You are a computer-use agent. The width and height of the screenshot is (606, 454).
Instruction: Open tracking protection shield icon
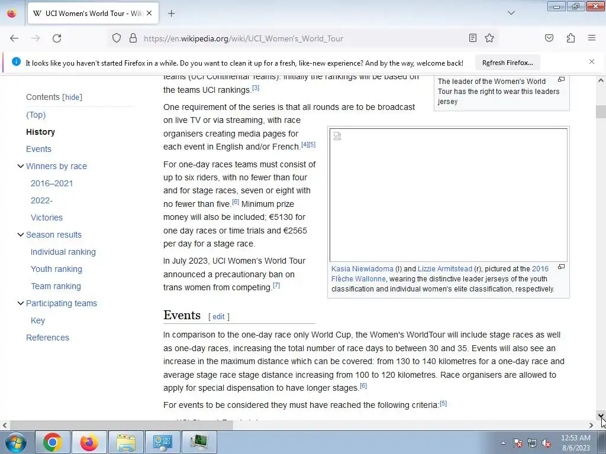point(117,38)
